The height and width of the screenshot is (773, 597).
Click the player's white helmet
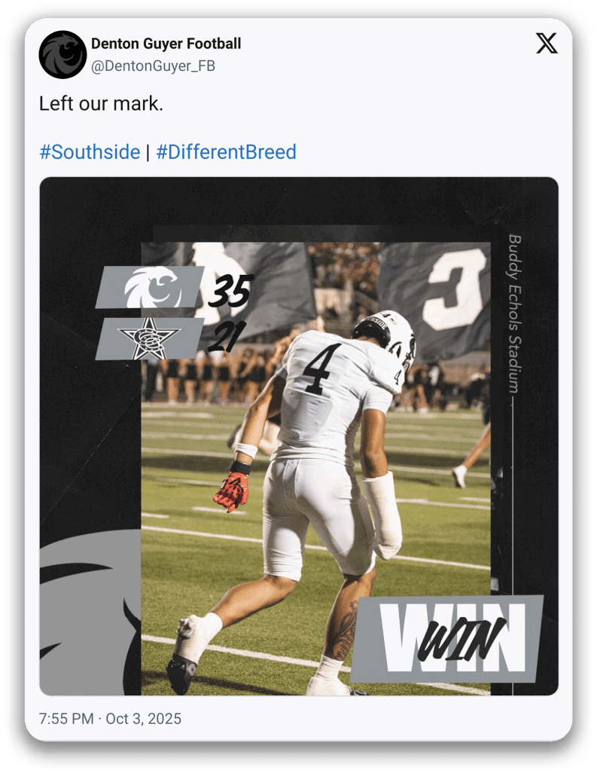[x=385, y=335]
